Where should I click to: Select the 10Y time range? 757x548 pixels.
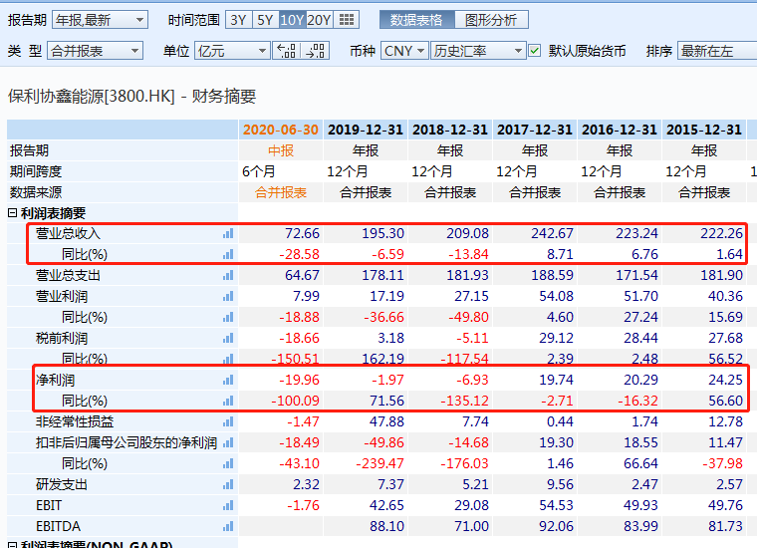[x=292, y=20]
